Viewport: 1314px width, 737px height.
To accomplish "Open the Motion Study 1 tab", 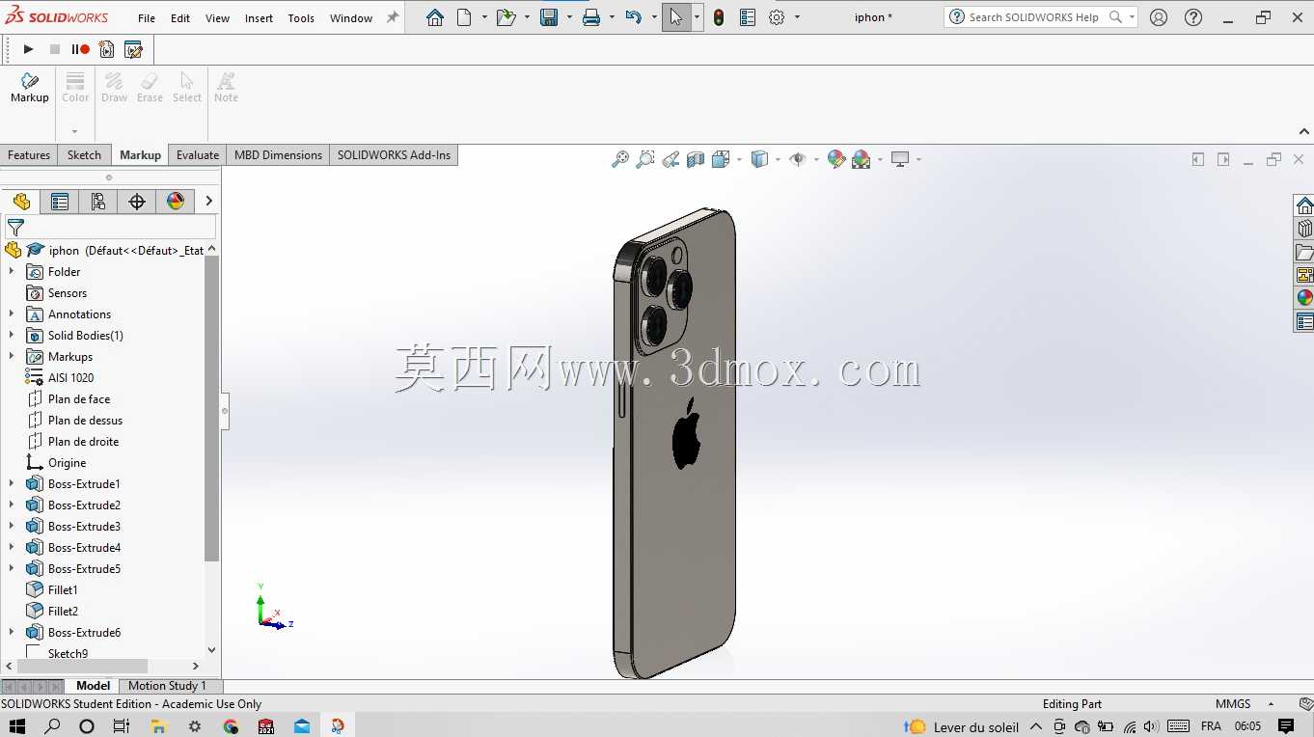I will coord(167,686).
